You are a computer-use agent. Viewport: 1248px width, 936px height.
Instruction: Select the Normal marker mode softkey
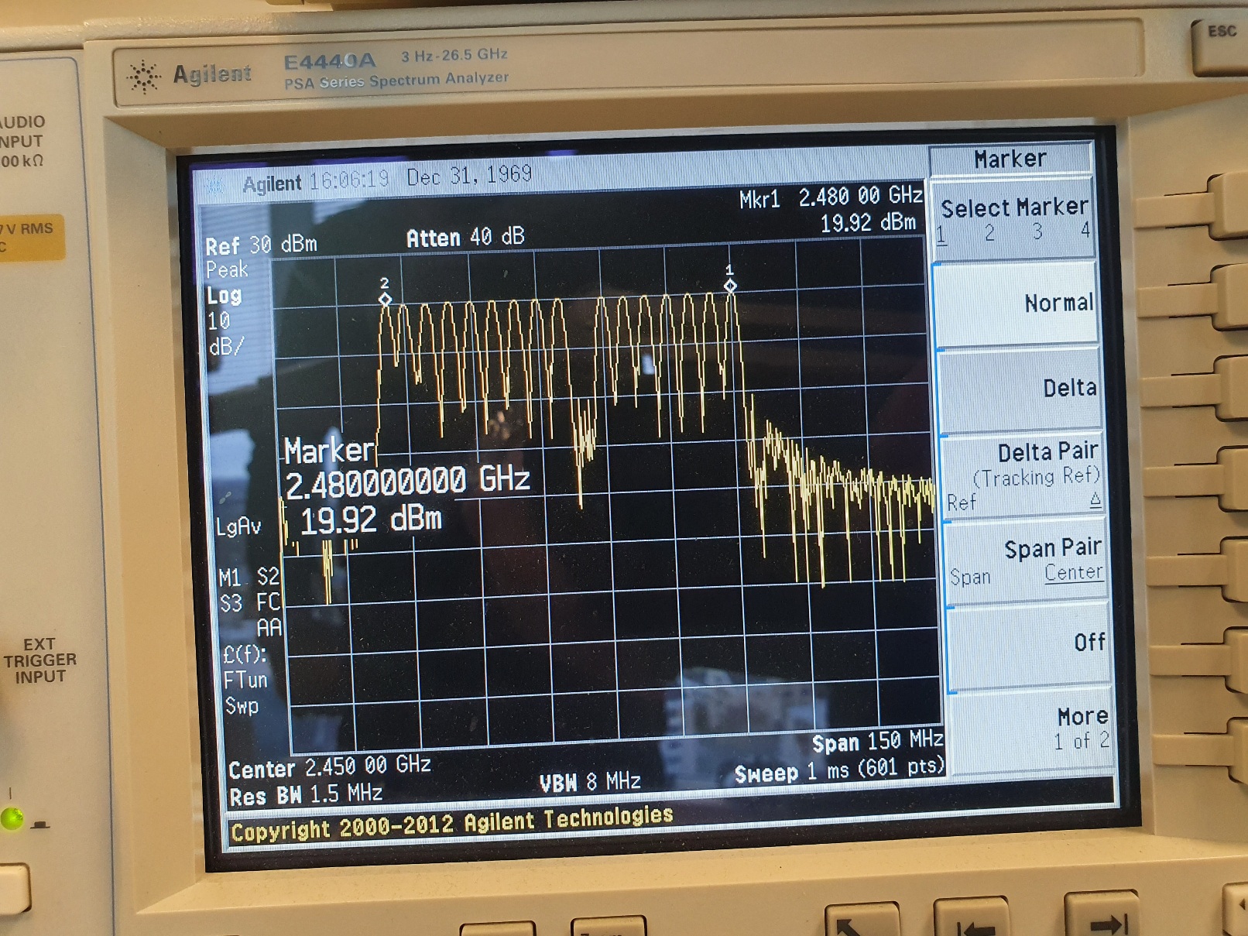click(x=1017, y=303)
